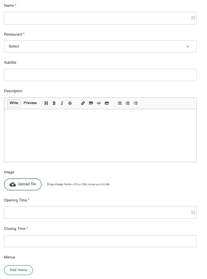Screen dimensions: 207x279
Task: Switch to the Preview tab
Action: coord(30,103)
